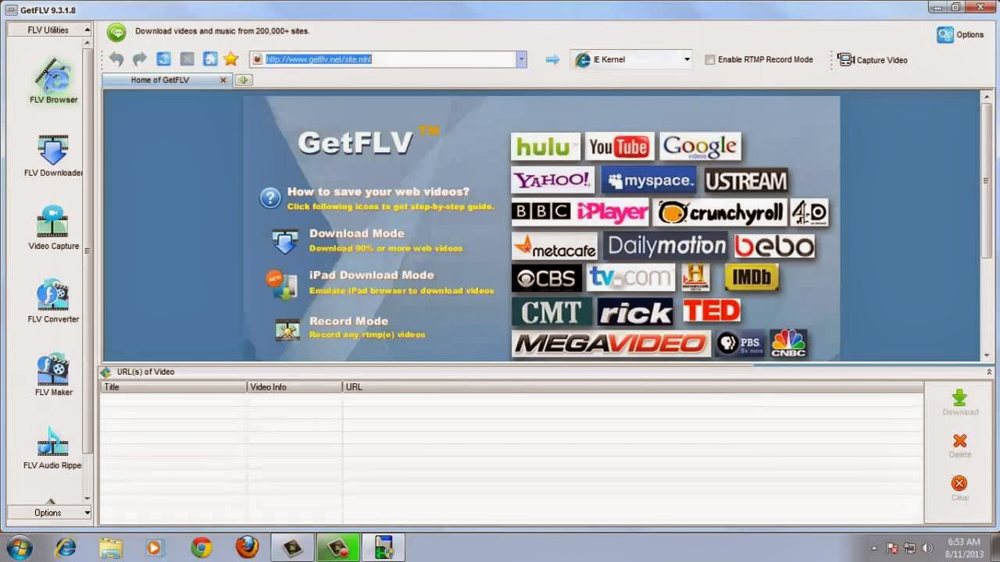The height and width of the screenshot is (562, 1000).
Task: Launch Firefox from taskbar
Action: click(x=247, y=547)
